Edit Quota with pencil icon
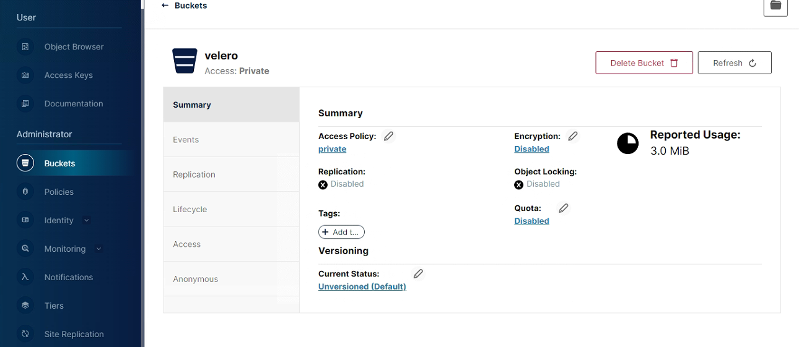799x347 pixels. [563, 208]
